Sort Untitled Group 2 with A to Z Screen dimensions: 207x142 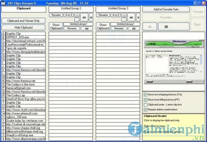point(68,15)
